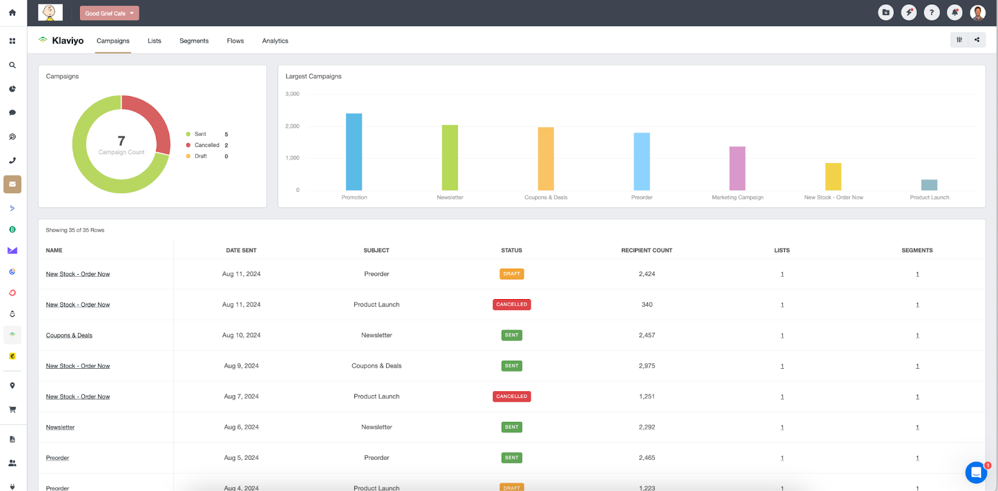998x491 pixels.
Task: Click the share icon button
Action: click(977, 40)
